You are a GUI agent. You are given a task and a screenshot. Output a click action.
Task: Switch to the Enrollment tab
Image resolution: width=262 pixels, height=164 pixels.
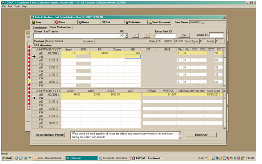[40, 27]
